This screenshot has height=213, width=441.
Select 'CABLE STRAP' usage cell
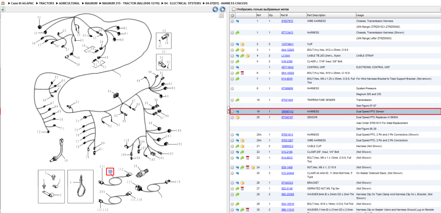[365, 56]
